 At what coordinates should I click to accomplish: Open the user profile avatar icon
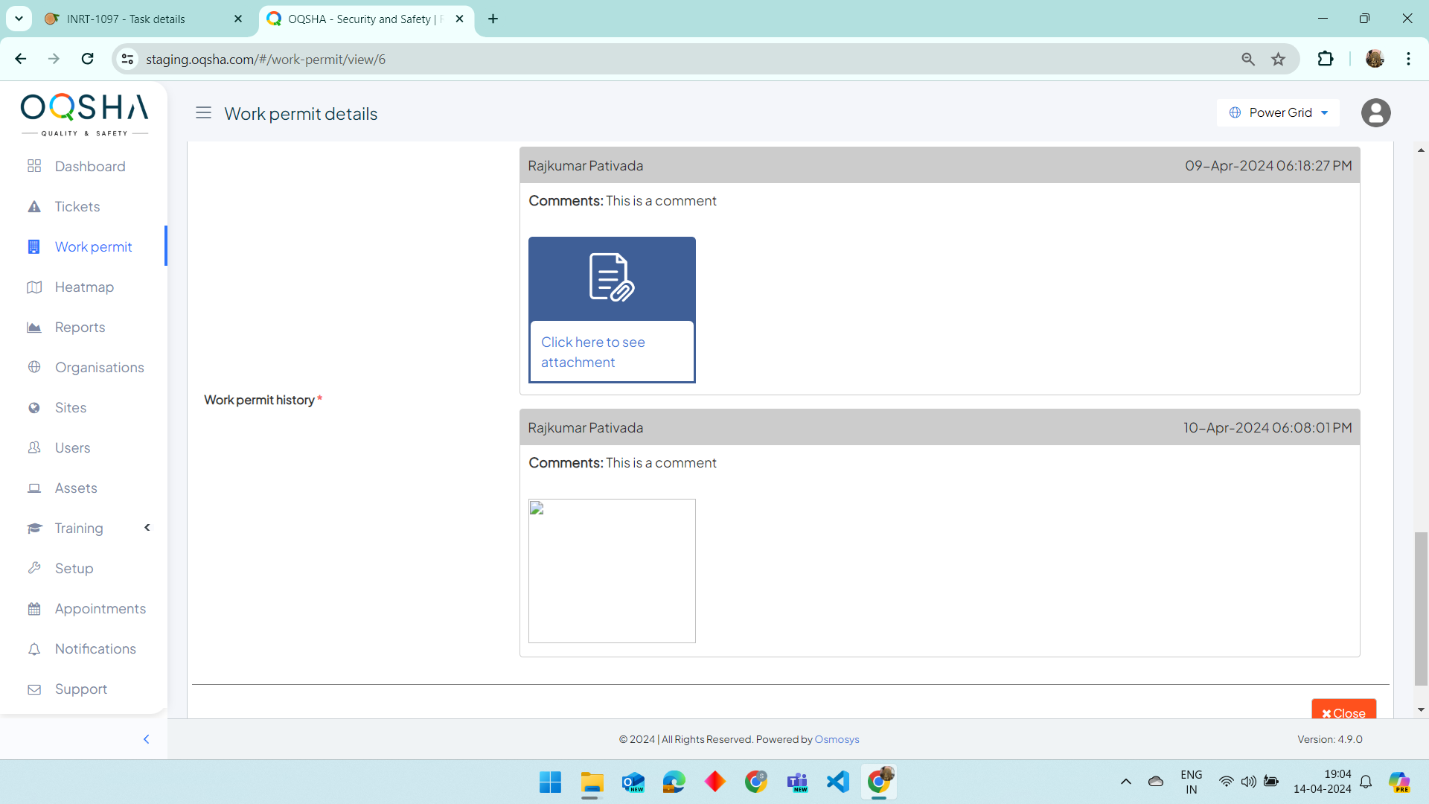1375,113
